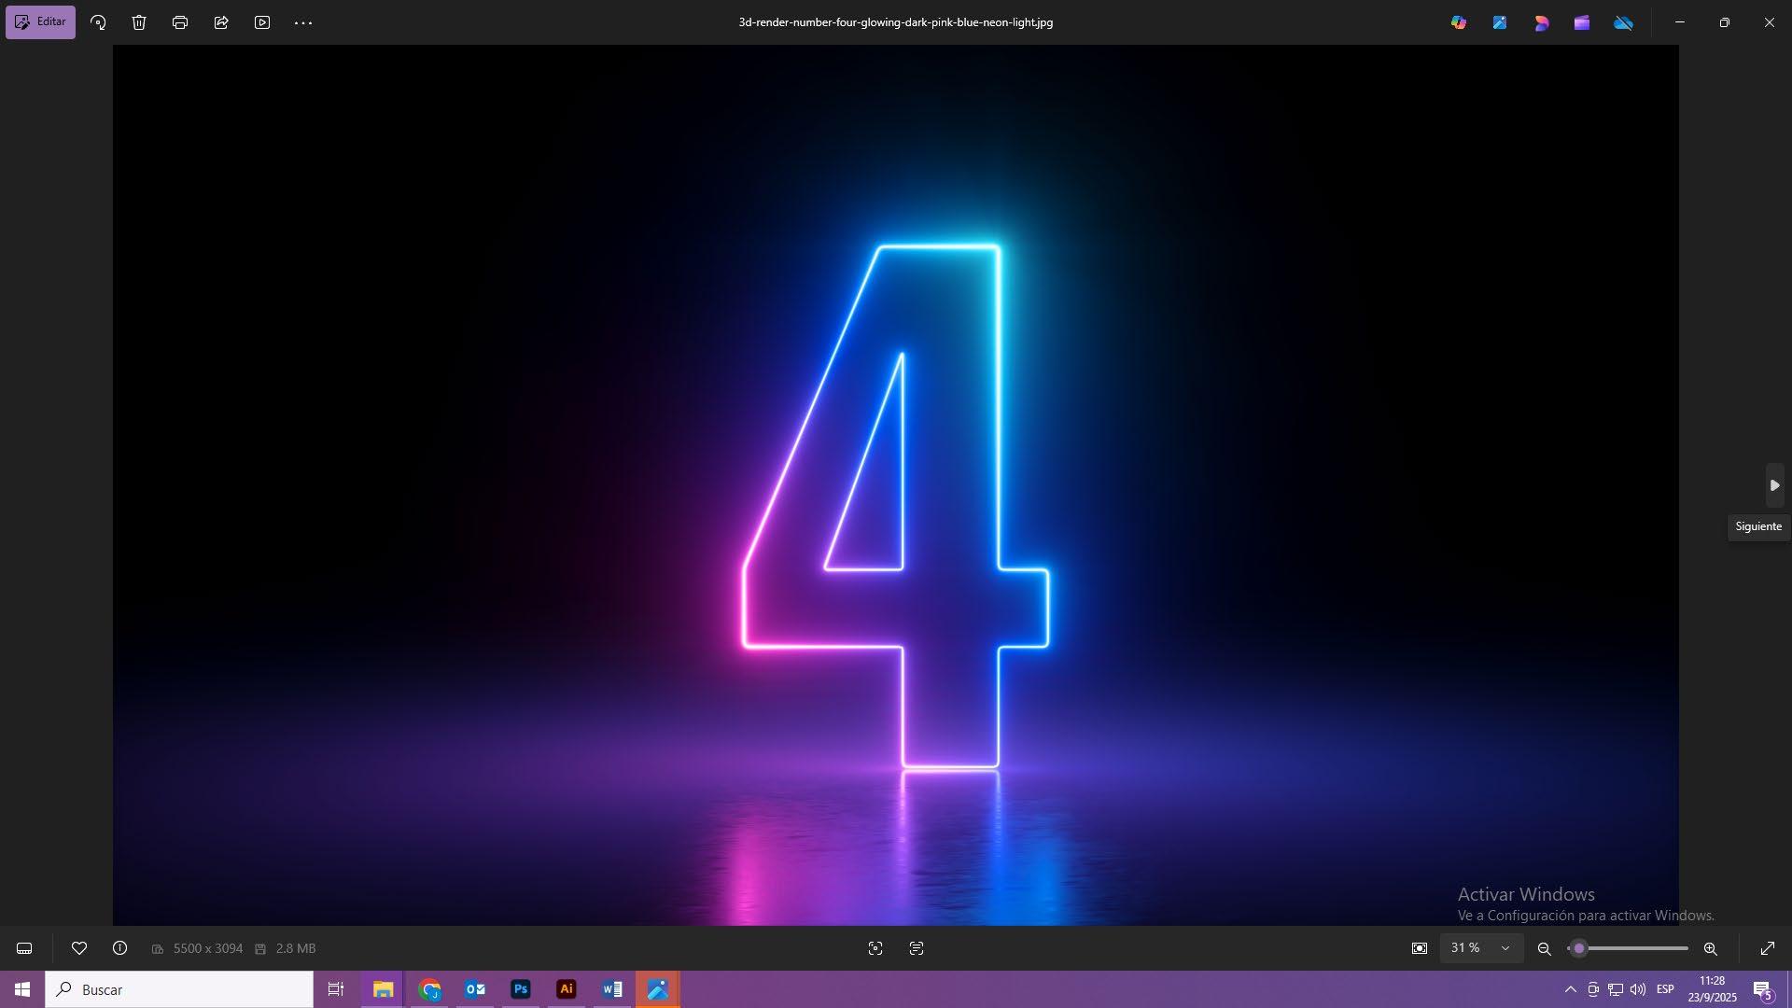Toggle the filmstrip view icon
This screenshot has height=1008, width=1792.
pos(24,948)
